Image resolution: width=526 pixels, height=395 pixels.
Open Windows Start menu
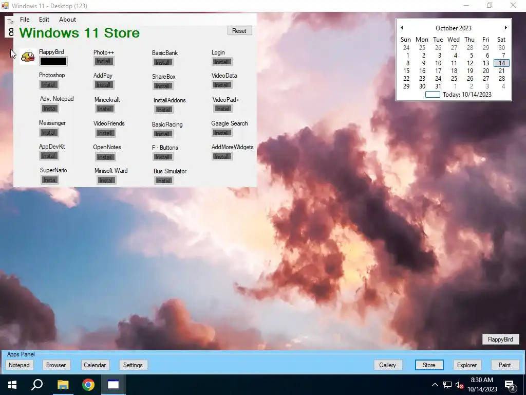coord(12,385)
